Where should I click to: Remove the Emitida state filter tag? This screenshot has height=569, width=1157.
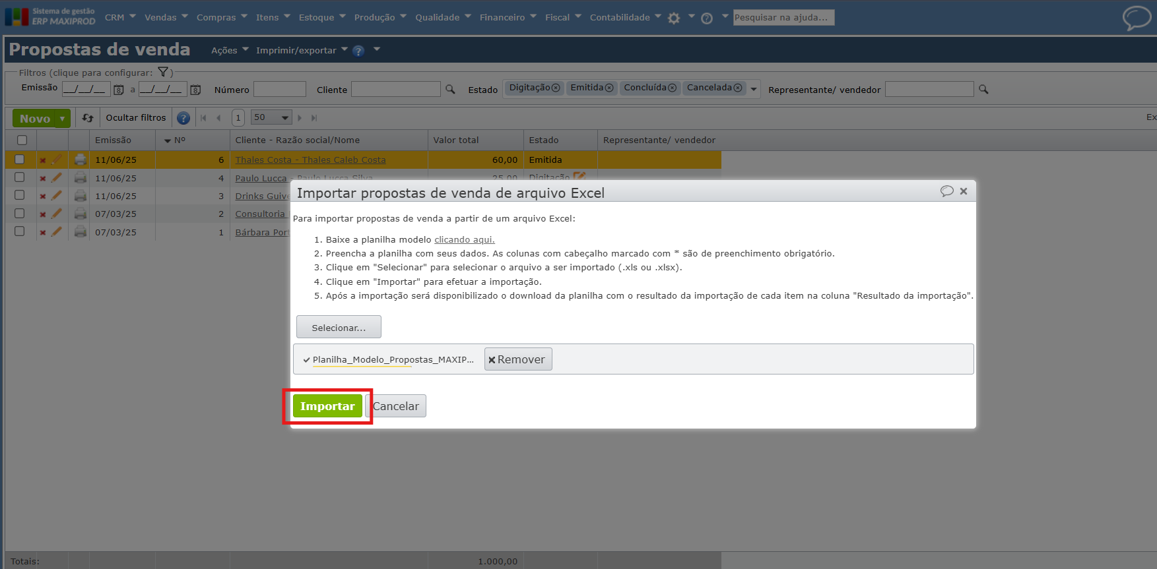click(x=609, y=88)
